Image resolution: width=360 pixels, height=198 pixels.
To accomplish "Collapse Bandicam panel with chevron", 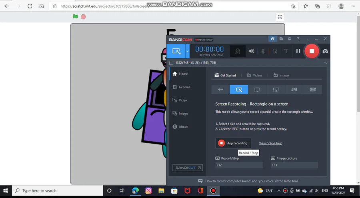I will [x=325, y=63].
